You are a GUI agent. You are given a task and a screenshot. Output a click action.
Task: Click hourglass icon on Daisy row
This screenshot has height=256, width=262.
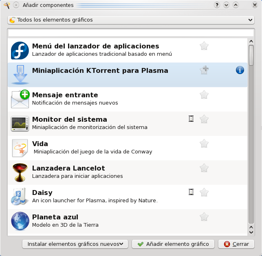click(191, 192)
